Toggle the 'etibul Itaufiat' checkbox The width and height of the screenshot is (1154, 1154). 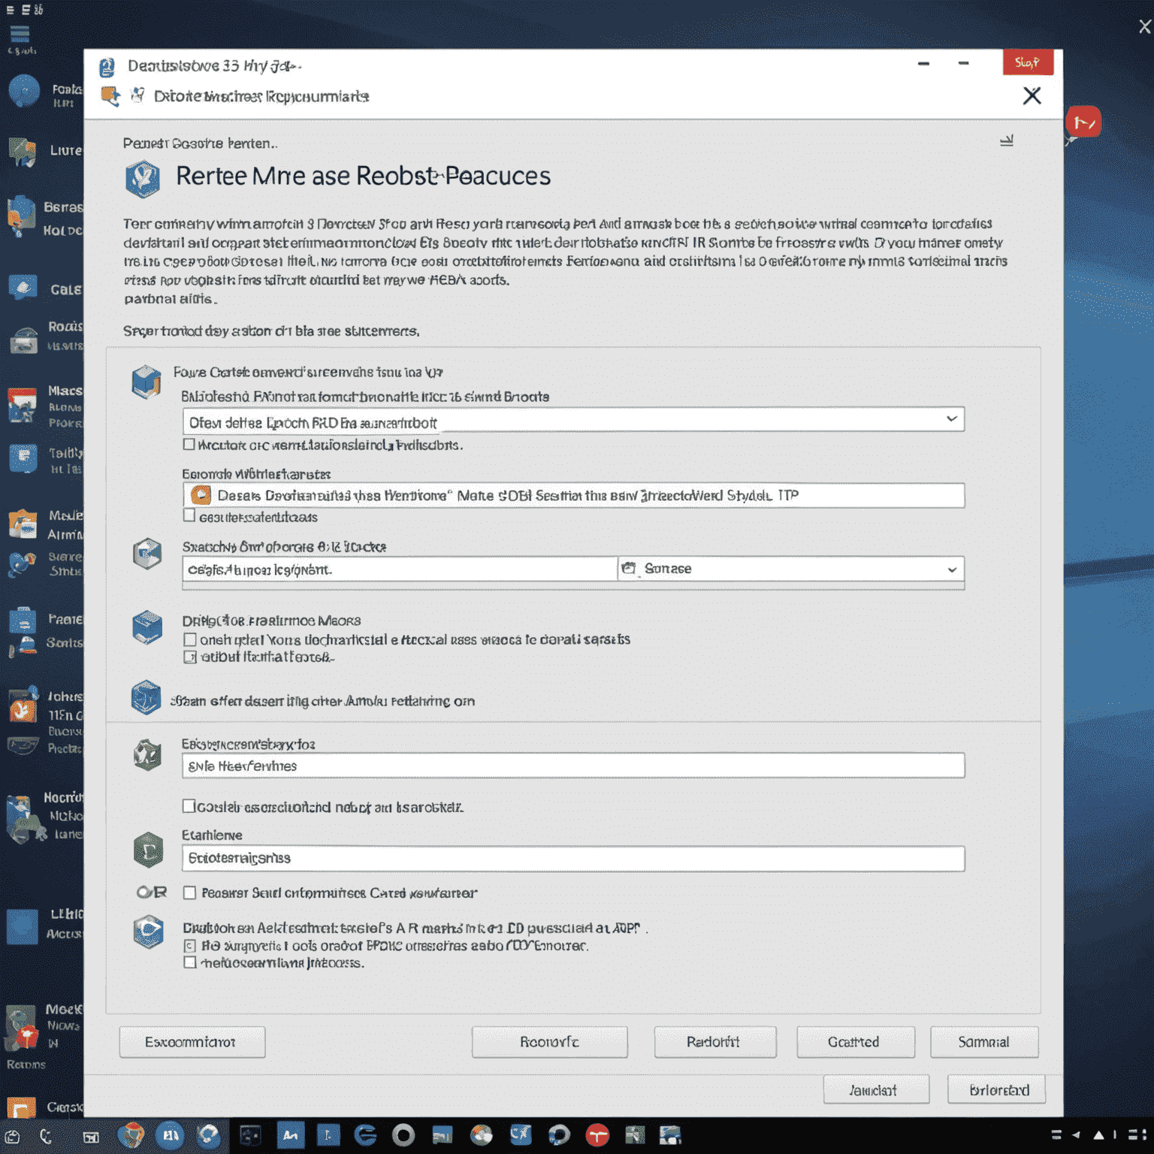190,657
